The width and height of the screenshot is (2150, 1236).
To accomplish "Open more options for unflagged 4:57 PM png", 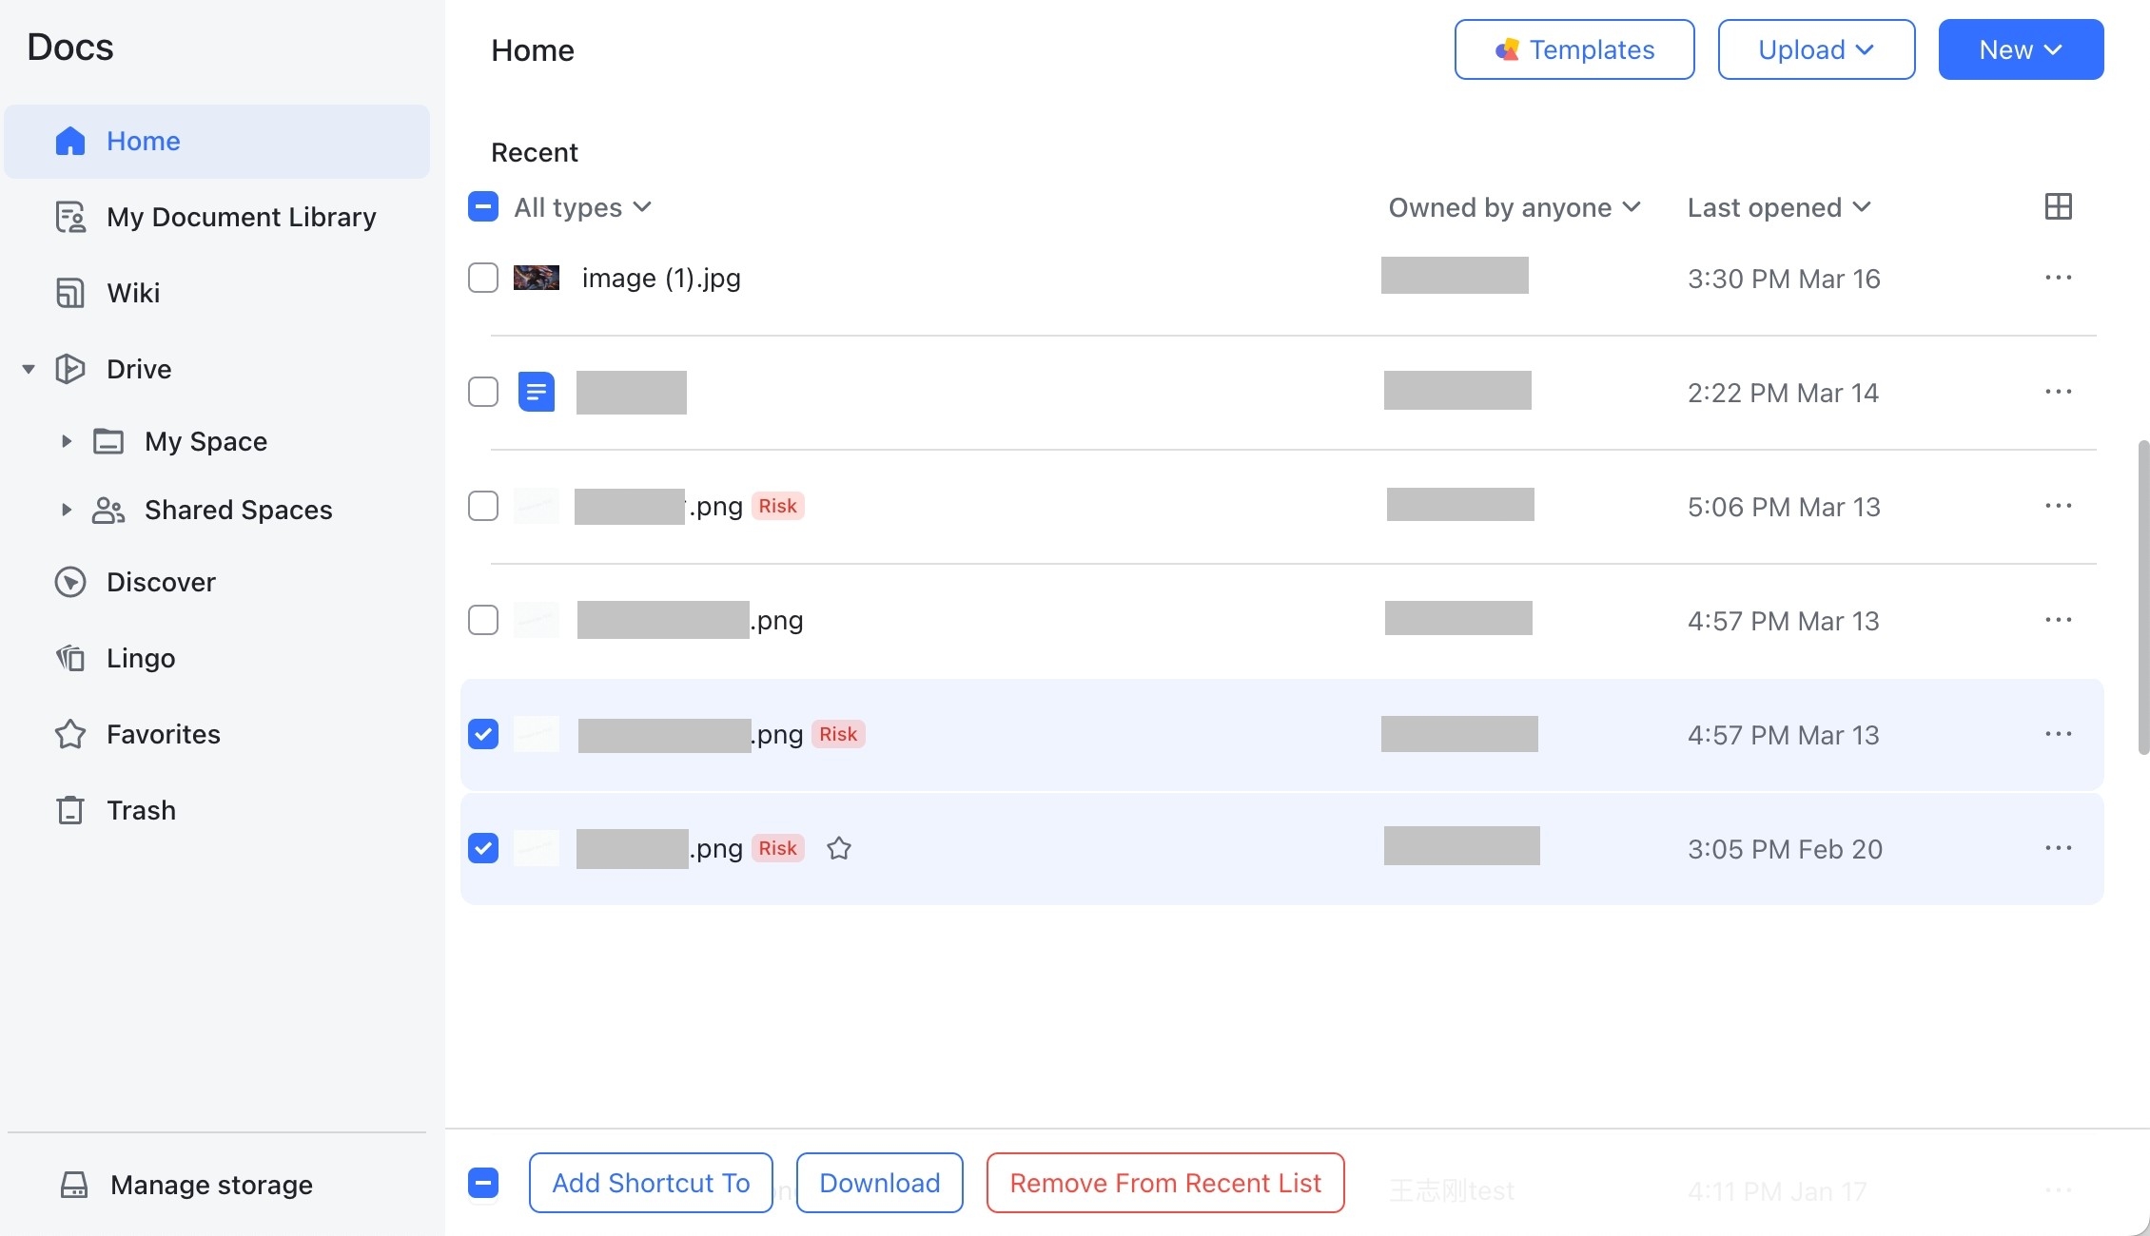I will tap(2058, 620).
